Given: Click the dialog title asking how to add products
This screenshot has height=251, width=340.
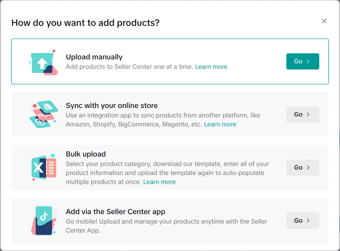Looking at the screenshot, I should (x=85, y=22).
